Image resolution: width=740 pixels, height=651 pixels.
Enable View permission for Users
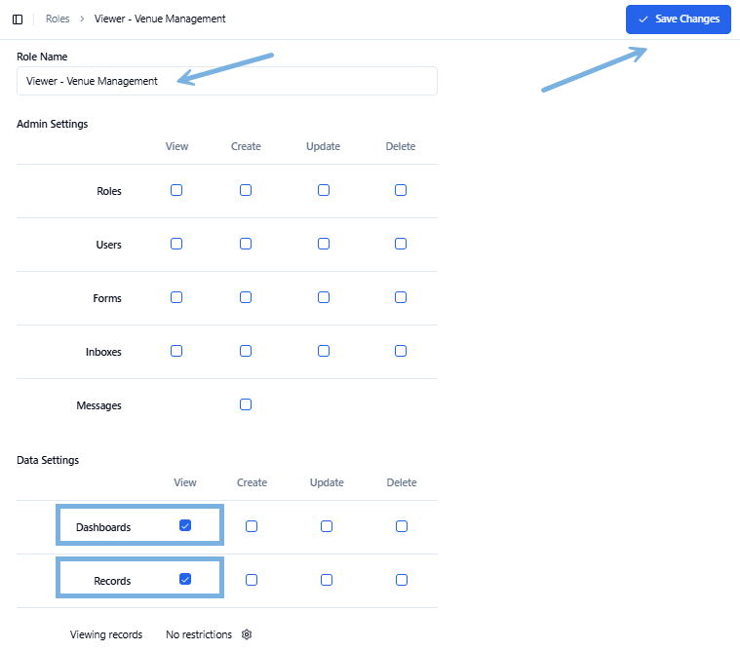pos(176,244)
